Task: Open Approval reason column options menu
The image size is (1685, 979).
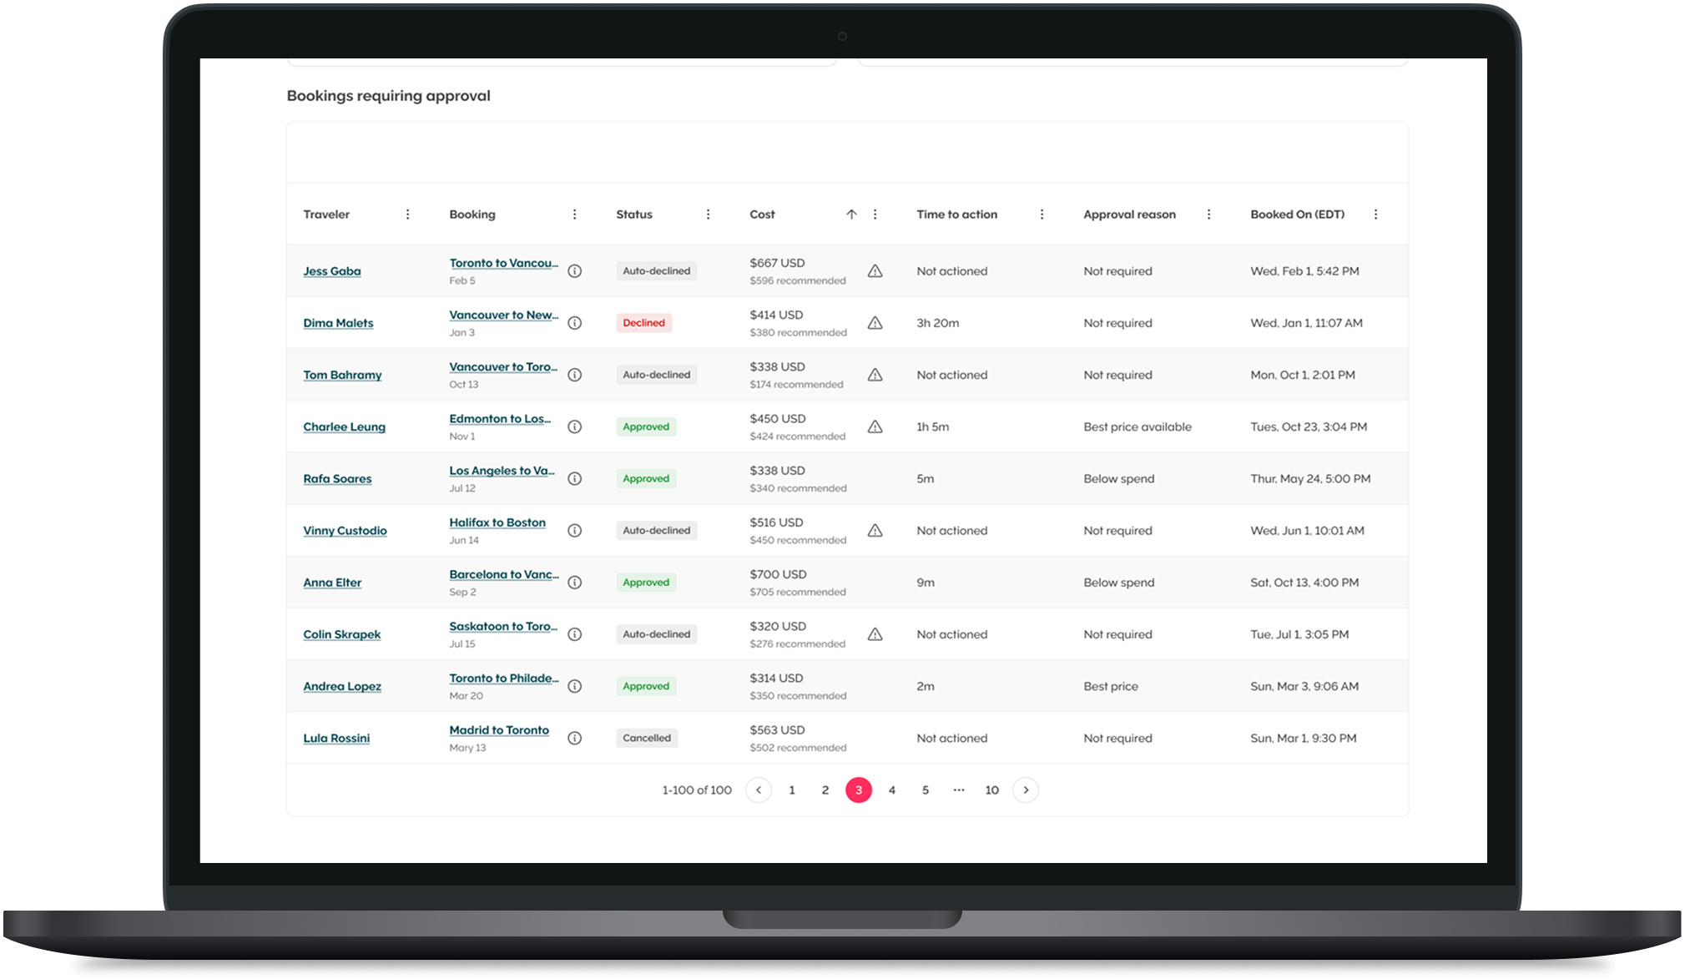Action: tap(1208, 214)
